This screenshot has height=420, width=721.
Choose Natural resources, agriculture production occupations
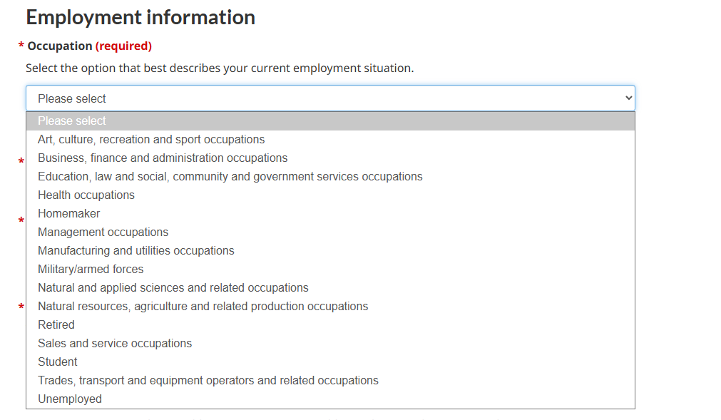(x=330, y=307)
